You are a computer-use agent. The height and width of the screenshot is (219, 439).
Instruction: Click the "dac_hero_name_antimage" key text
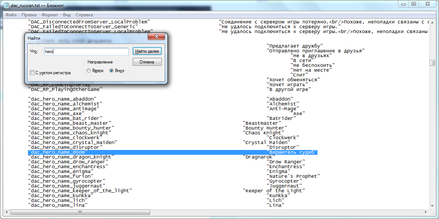pyautogui.click(x=64, y=108)
